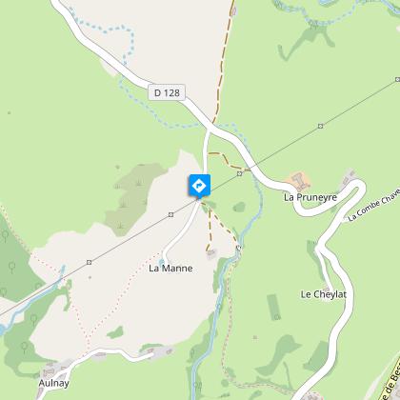Click the pylon on the line northeast of La Pruneyre
Viewport: 400px width, 400px height.
click(321, 126)
